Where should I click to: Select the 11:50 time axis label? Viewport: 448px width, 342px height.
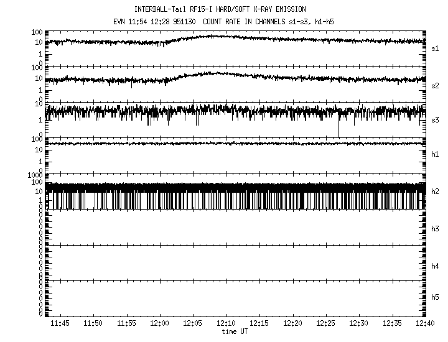click(x=93, y=324)
